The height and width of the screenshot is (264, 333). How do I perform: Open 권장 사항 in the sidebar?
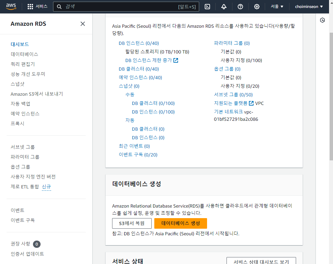coord(20,244)
